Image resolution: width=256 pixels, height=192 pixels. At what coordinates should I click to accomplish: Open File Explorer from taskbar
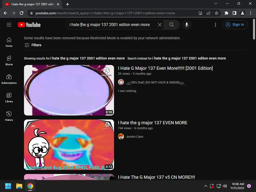click(19, 186)
